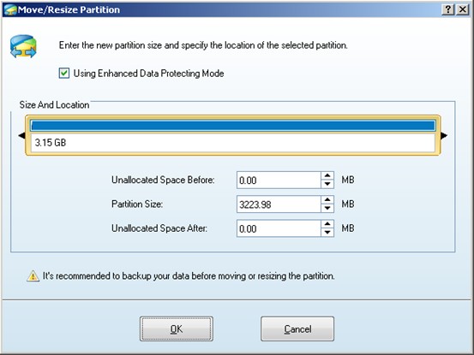474x355 pixels.
Task: Click the Move/Resize Partition title bar icon
Action: click(10, 10)
